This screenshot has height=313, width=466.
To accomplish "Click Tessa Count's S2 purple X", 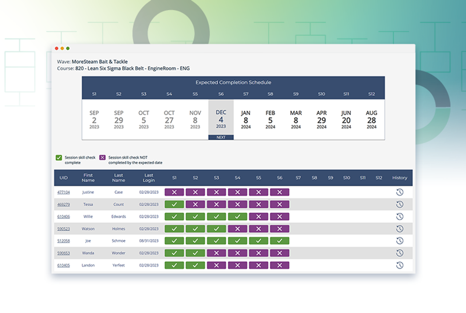I will (x=195, y=204).
